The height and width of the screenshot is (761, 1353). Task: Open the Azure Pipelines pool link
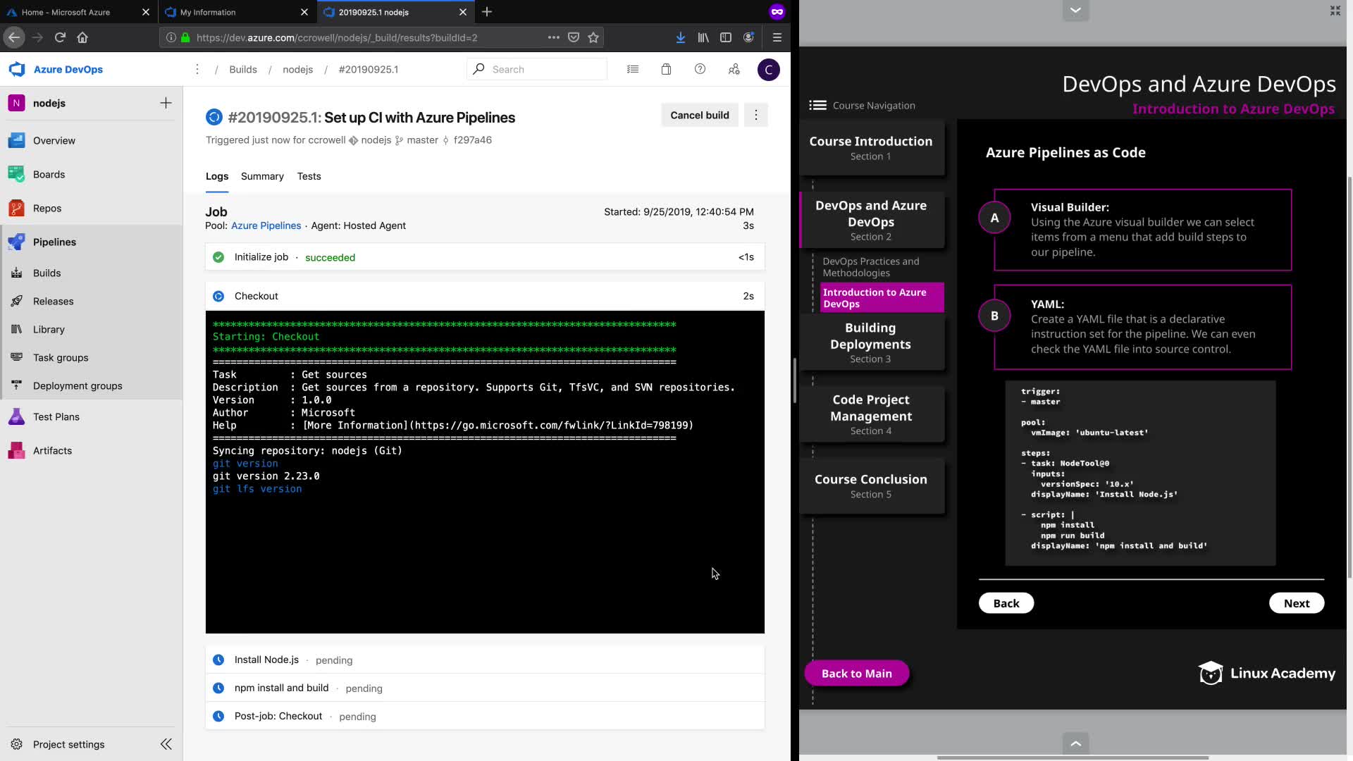pos(266,225)
